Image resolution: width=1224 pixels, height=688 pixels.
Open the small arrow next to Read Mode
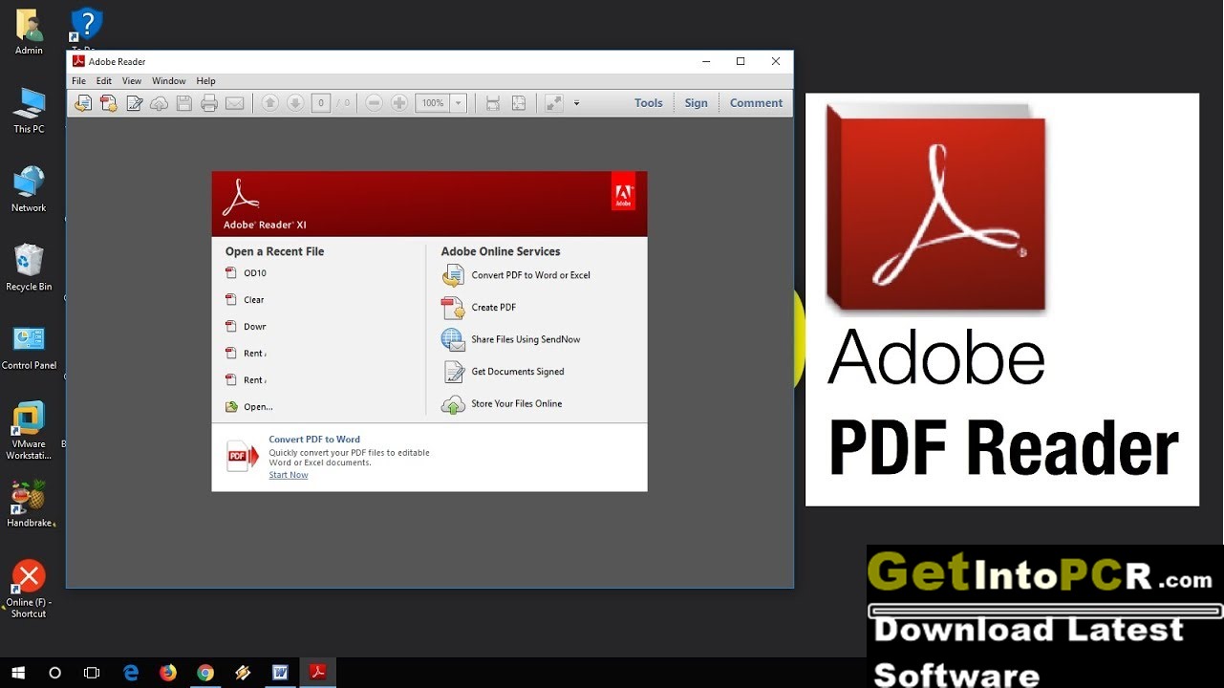point(576,103)
